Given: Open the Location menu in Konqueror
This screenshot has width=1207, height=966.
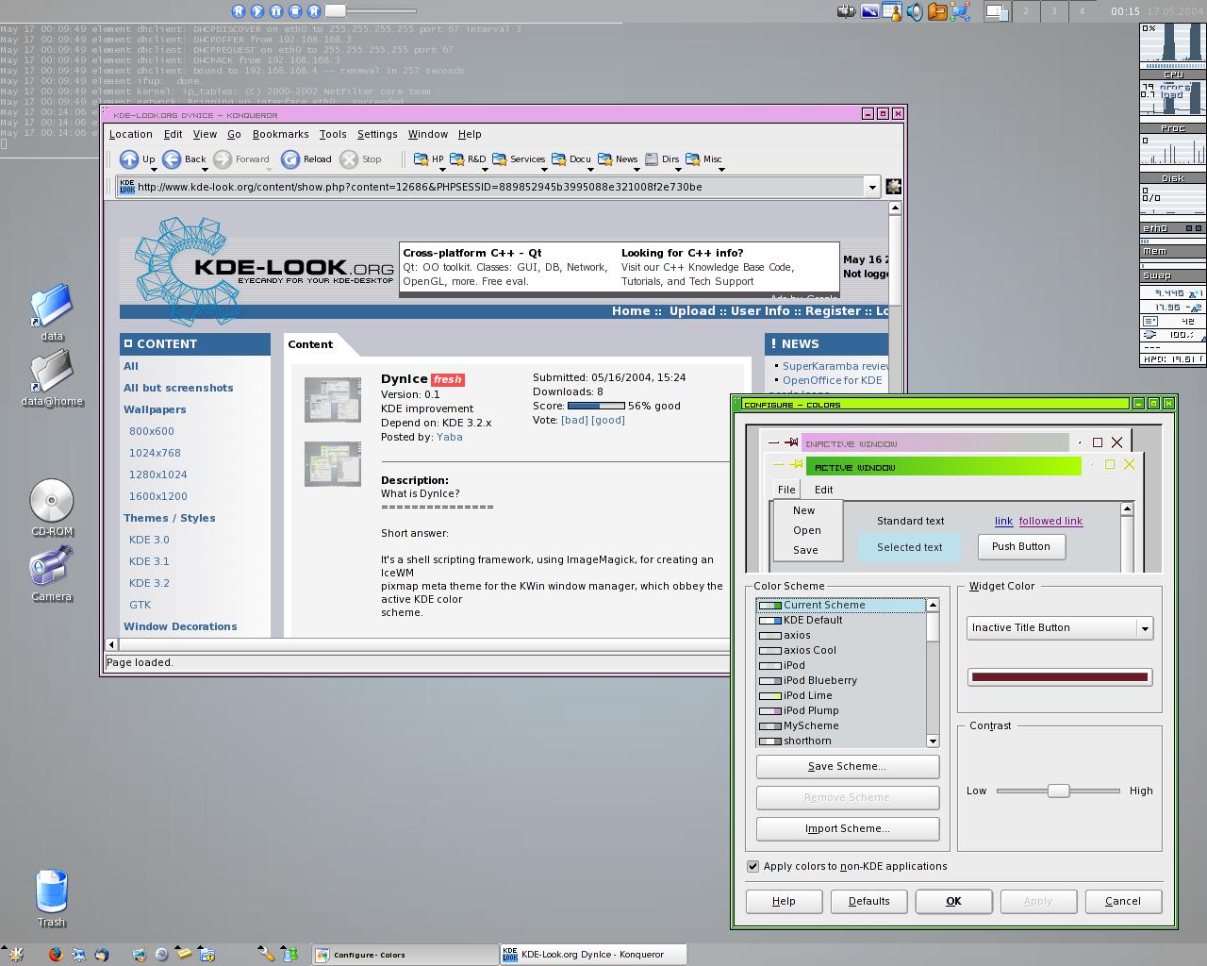Looking at the screenshot, I should tap(131, 134).
